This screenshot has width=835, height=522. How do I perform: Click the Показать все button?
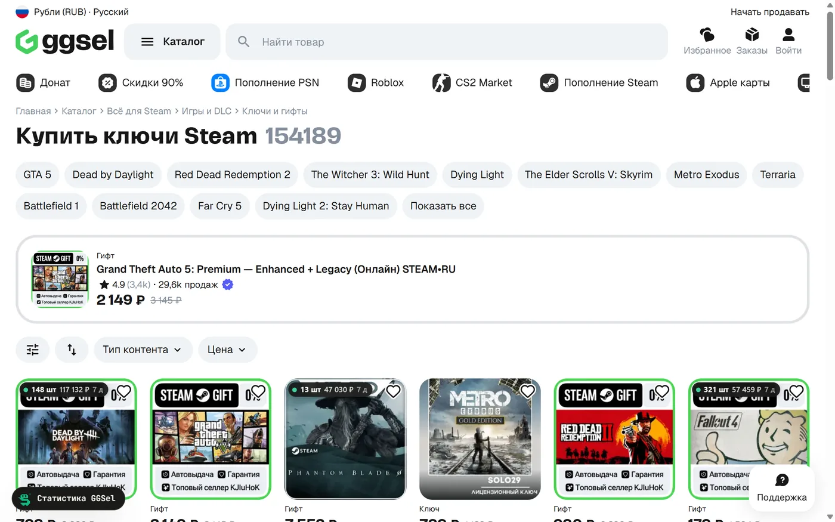pyautogui.click(x=443, y=206)
